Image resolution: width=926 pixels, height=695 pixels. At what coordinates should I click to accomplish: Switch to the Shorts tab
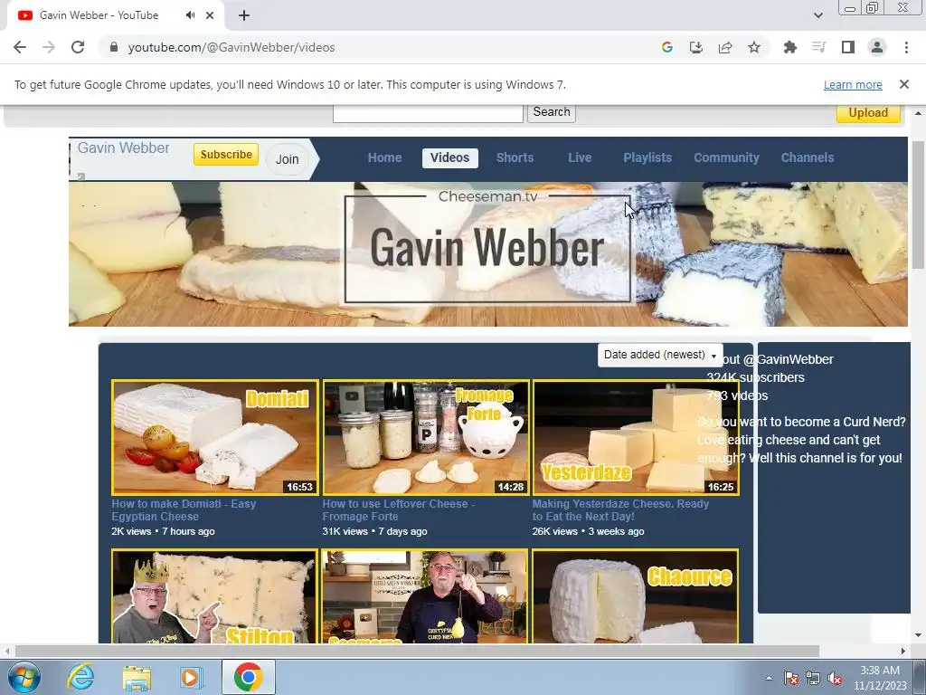pos(515,157)
